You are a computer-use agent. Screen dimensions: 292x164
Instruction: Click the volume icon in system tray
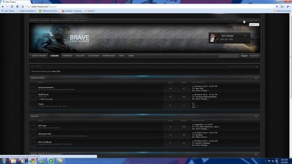click(x=277, y=161)
